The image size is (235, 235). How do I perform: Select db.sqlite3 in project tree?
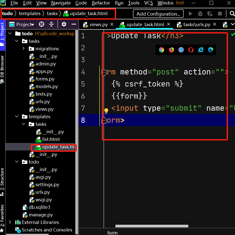[36, 207]
